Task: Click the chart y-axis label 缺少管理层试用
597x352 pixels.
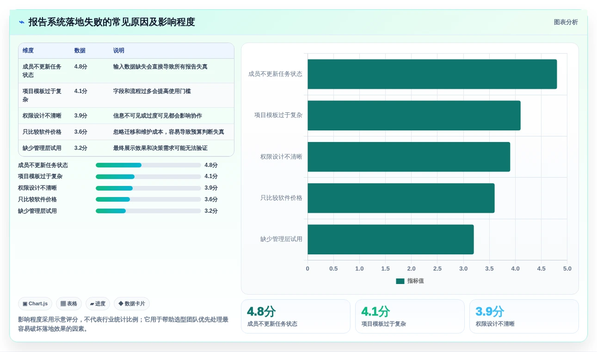Action: (281, 239)
